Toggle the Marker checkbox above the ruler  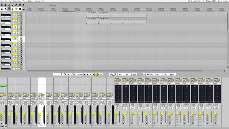51,5
